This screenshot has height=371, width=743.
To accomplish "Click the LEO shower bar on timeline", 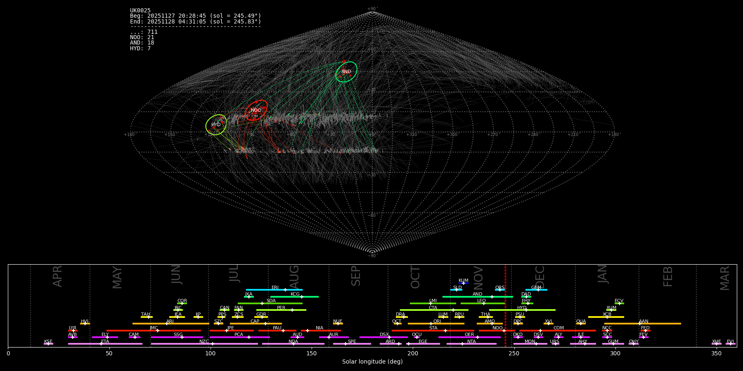I will pos(483,303).
